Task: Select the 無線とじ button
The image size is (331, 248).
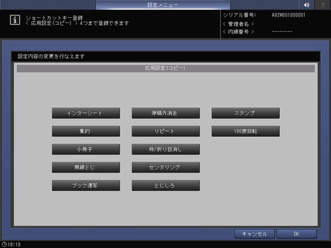Action: point(86,167)
